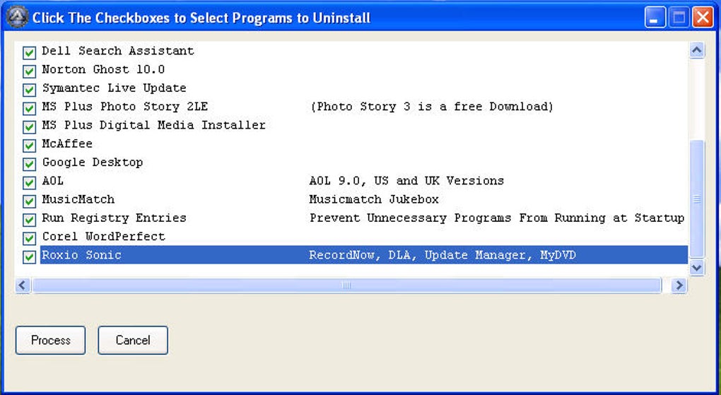Click the vertical scrollbar thumb
This screenshot has height=395, width=721.
(697, 199)
